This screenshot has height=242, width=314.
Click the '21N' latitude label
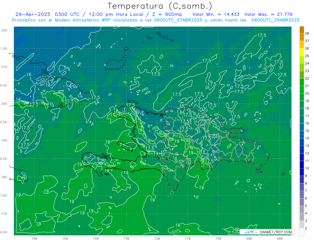tap(4, 67)
